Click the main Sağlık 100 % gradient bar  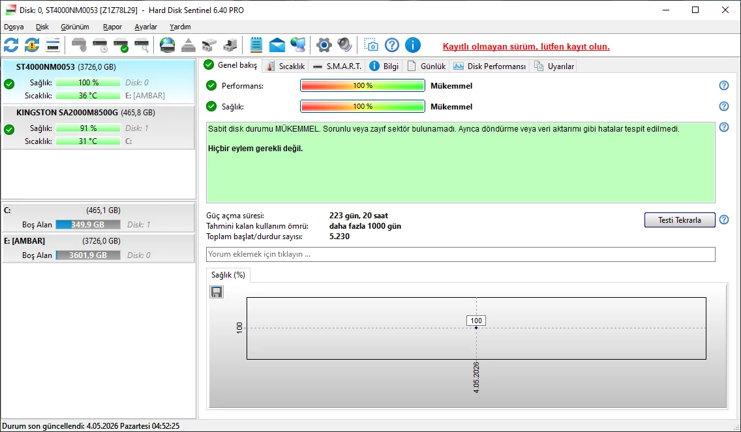[363, 106]
